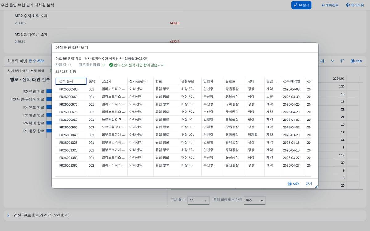
Task: Sort by 선적 문서 column header
Action: click(71, 81)
